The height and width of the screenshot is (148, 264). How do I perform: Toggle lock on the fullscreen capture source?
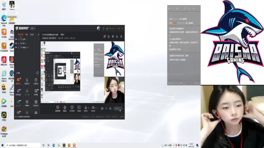click(19, 39)
